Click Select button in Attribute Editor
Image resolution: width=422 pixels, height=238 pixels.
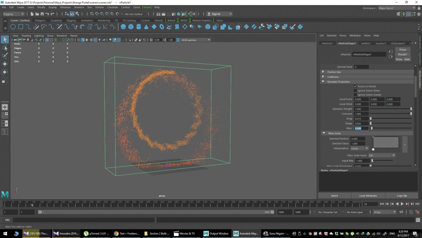click(335, 196)
